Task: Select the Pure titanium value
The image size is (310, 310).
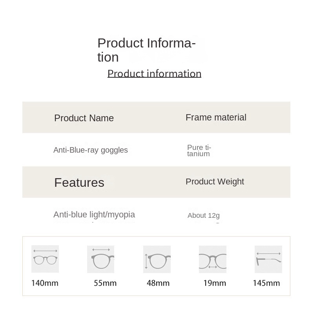Action: click(199, 151)
